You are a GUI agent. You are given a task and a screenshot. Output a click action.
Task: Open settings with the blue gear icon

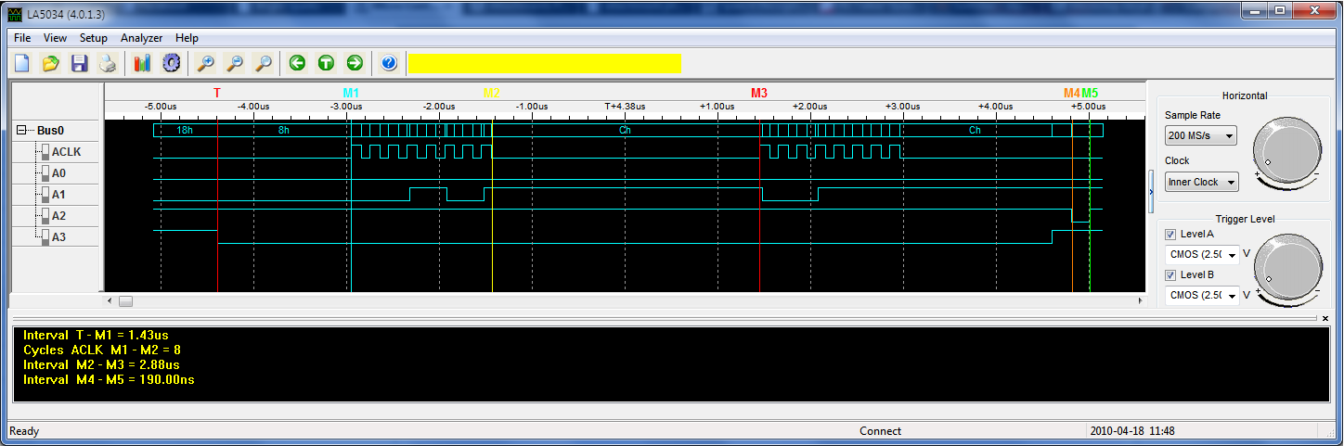(171, 63)
